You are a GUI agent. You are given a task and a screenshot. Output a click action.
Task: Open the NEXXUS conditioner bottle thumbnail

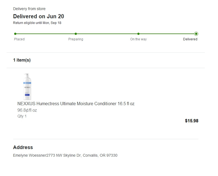click(x=27, y=86)
